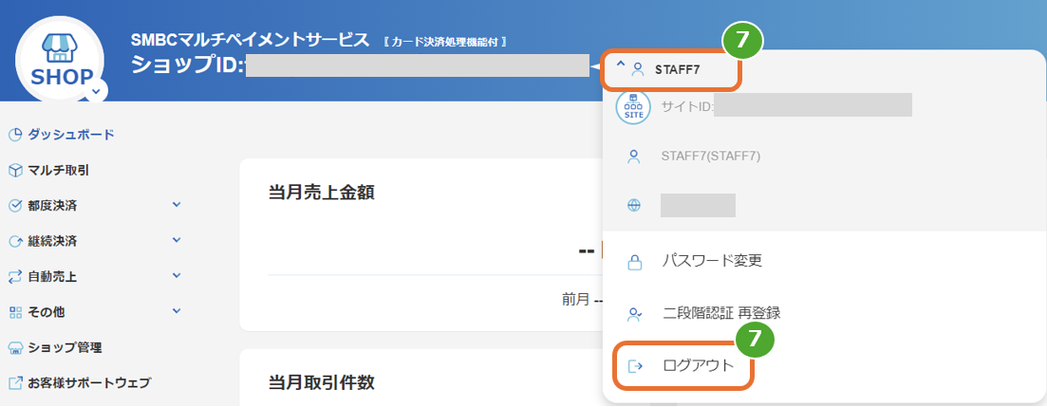Viewport: 1047px width, 407px height.
Task: Expand the 継続決済 submenu arrow
Action: pyautogui.click(x=176, y=240)
